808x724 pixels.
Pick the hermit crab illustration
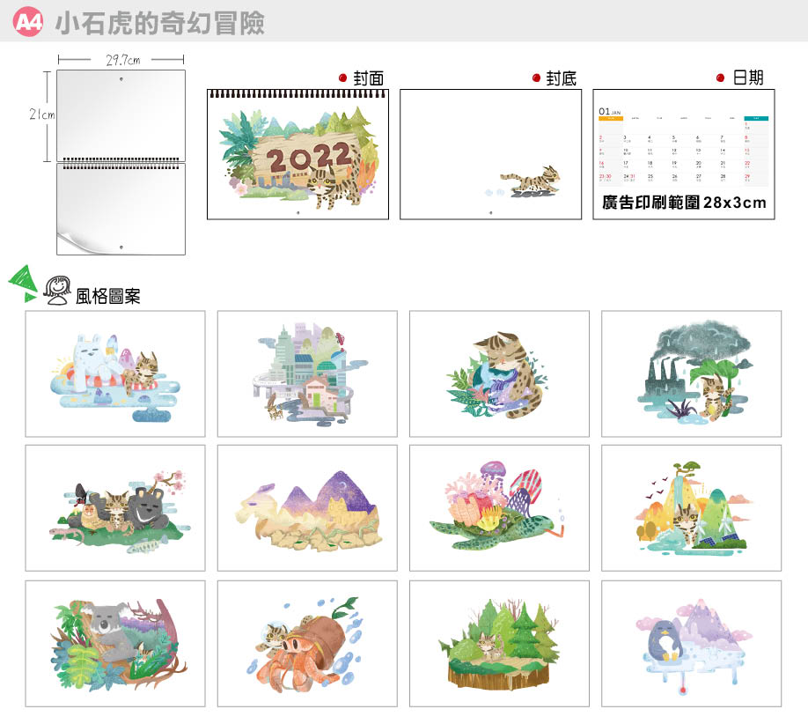click(x=307, y=643)
